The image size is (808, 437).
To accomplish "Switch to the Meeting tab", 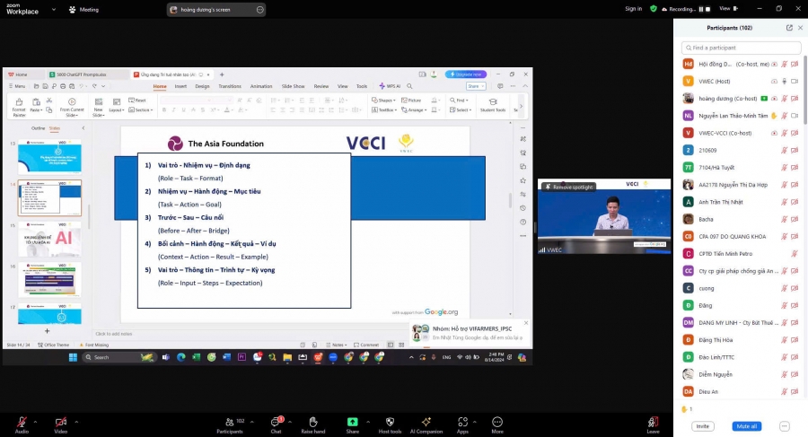I will tap(83, 9).
